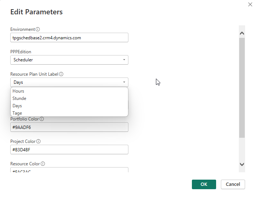Click the info icon next to Portfolio Color
The width and height of the screenshot is (255, 198).
42,119
